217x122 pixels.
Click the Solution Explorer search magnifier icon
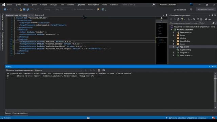[213, 23]
